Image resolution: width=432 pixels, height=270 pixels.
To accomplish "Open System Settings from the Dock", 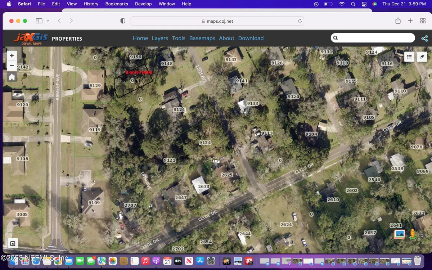I will tap(211, 261).
